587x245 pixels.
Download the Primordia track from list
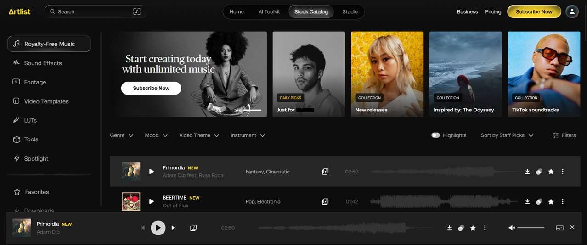click(x=527, y=172)
